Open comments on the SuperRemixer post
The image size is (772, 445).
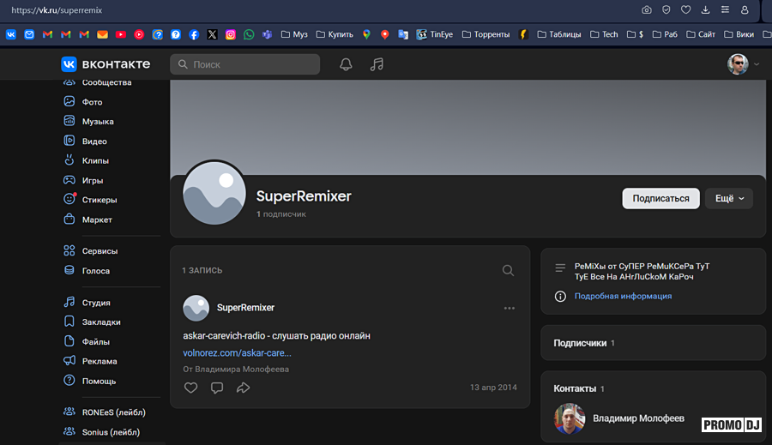217,388
